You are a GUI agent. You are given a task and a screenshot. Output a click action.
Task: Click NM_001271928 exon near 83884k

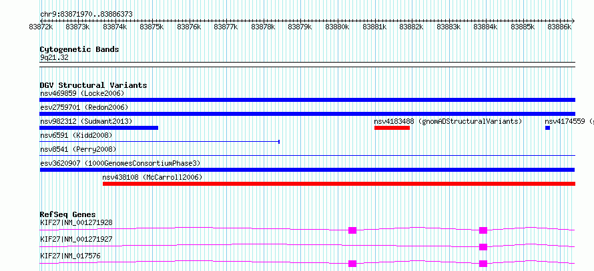coord(483,230)
